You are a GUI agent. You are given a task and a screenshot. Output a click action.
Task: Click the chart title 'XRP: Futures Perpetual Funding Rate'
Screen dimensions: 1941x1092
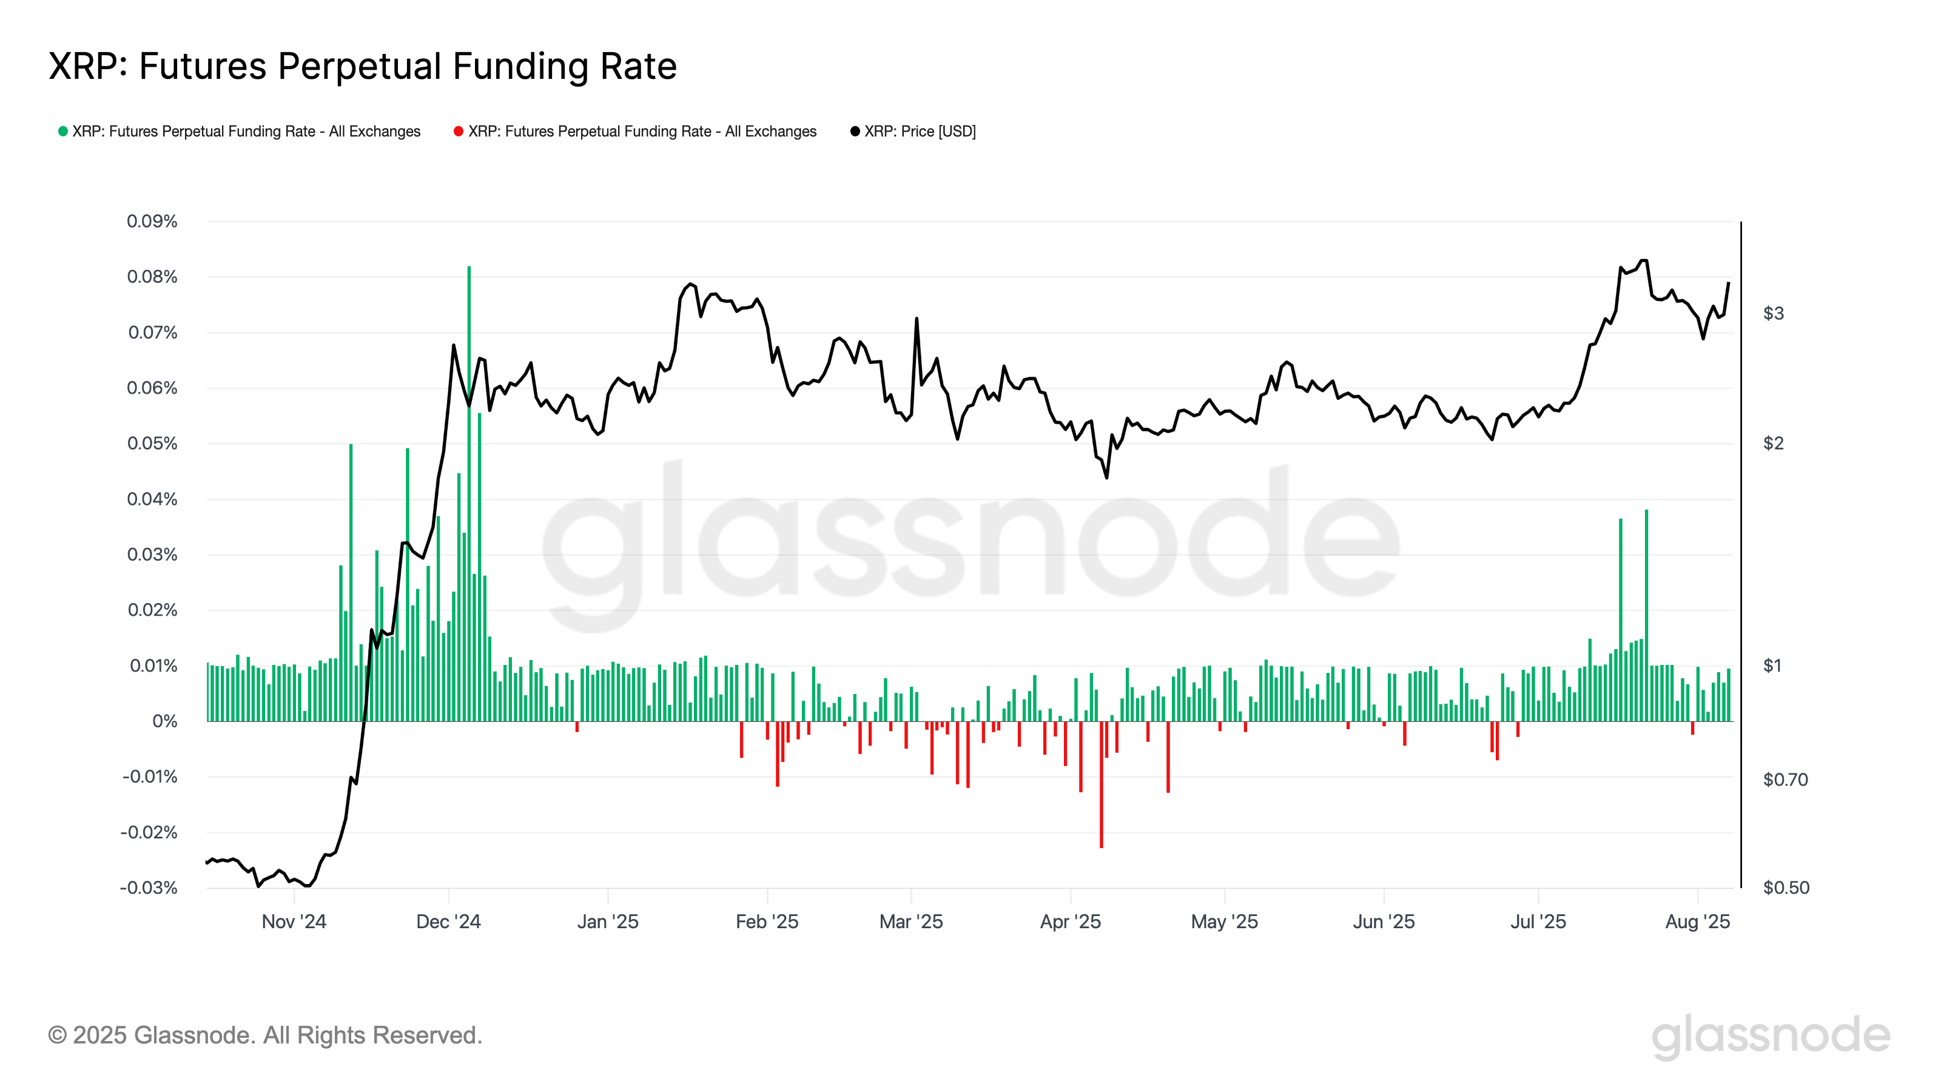click(363, 66)
